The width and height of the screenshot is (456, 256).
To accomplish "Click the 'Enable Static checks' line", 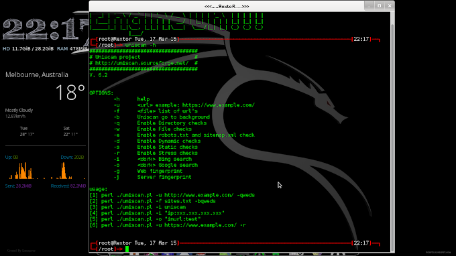I will tap(156, 147).
